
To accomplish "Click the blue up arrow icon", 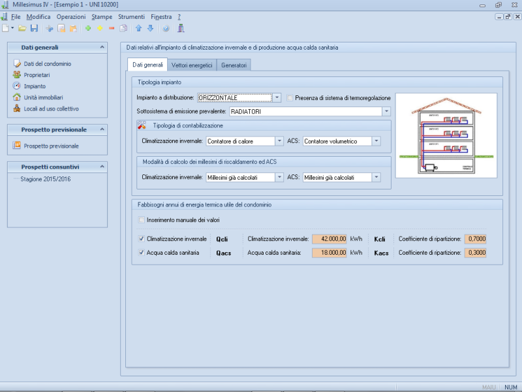I will (x=139, y=28).
